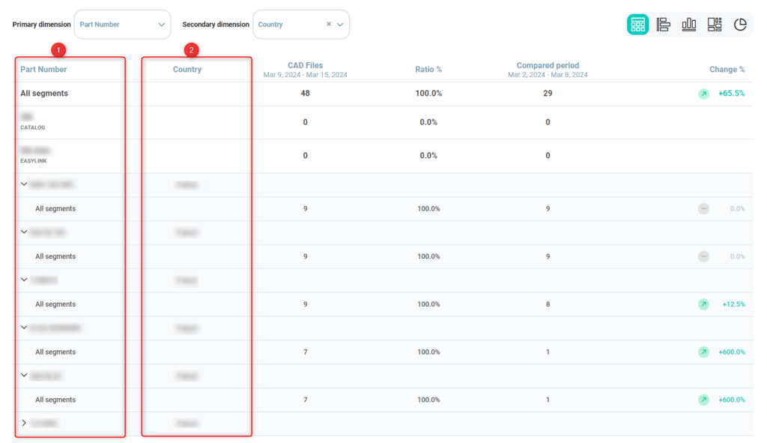
Task: Click the upward trend icon beside +12.5%
Action: [x=703, y=305]
